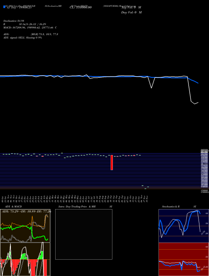
Task: Click the blue Stochastics chart panel
Action: click(x=184, y=226)
